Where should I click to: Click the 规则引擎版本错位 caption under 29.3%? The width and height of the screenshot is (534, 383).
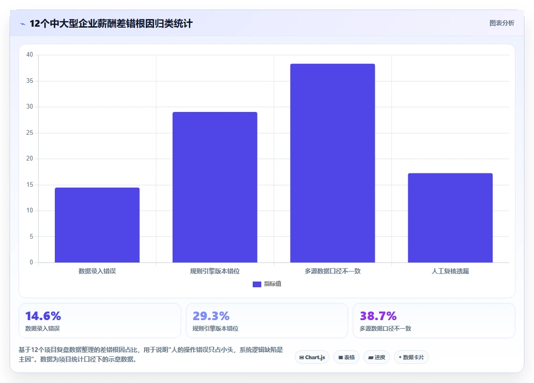coord(215,329)
